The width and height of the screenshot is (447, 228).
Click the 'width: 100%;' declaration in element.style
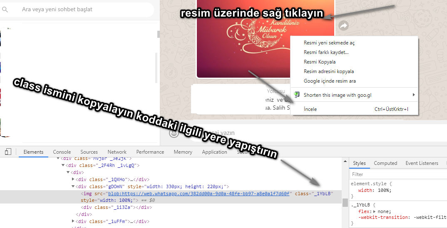pos(375,191)
